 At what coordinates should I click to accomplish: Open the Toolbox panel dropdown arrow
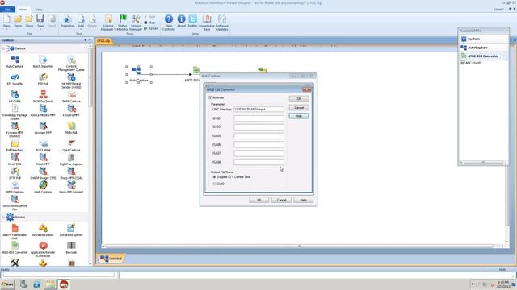point(86,40)
